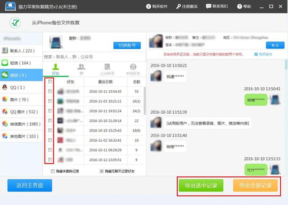Viewport: 288px width, 205px height.
Task: Select 短信 (164) in sidebar
Action: pyautogui.click(x=21, y=63)
